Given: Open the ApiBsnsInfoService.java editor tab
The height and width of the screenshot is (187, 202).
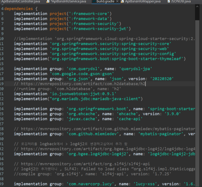Looking at the screenshot, I should point(68,1).
